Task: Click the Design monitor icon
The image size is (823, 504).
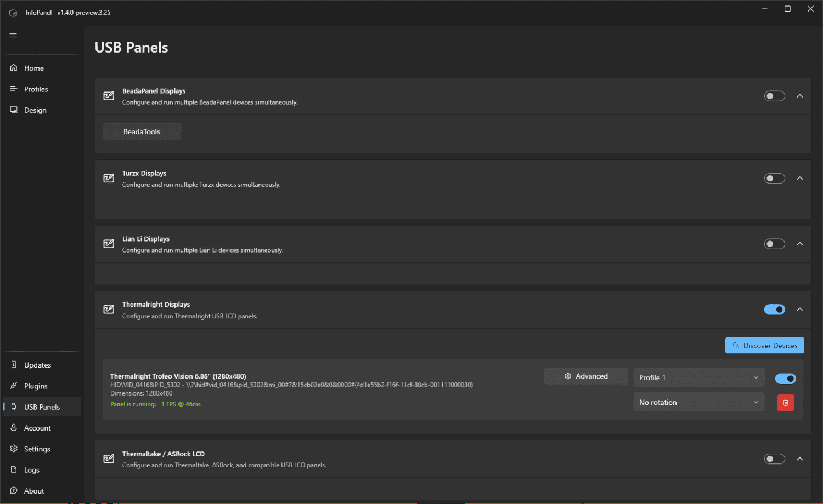Action: pos(14,110)
